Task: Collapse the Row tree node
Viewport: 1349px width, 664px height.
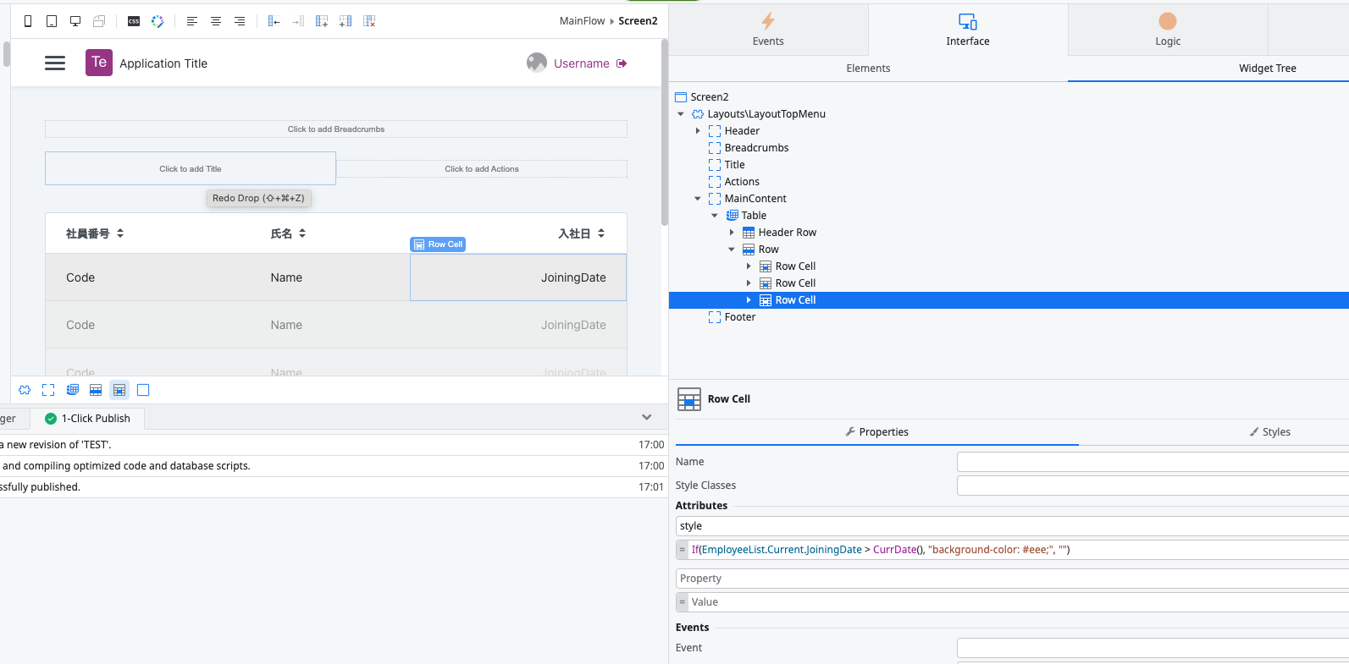Action: (x=732, y=250)
